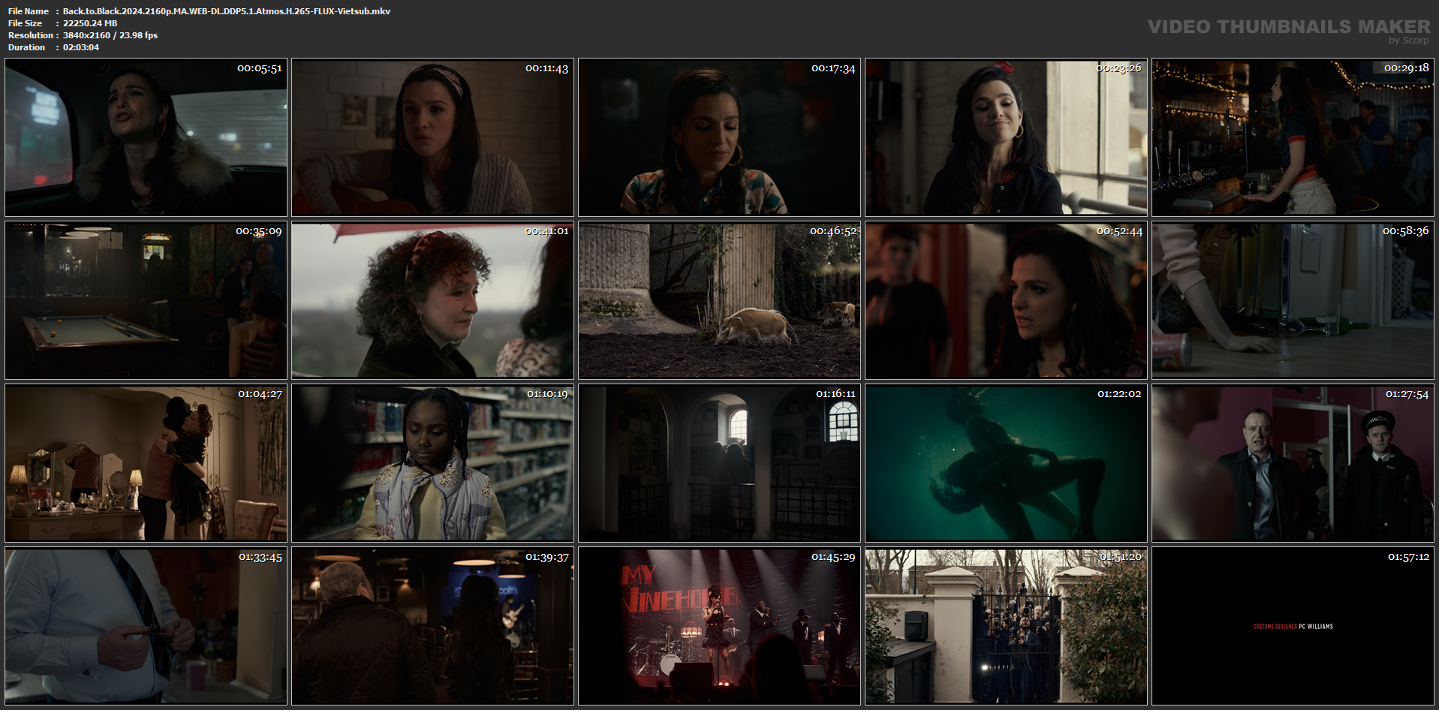Click the gate crowd thumbnail 01:51:20
This screenshot has width=1439, height=710.
[1006, 626]
